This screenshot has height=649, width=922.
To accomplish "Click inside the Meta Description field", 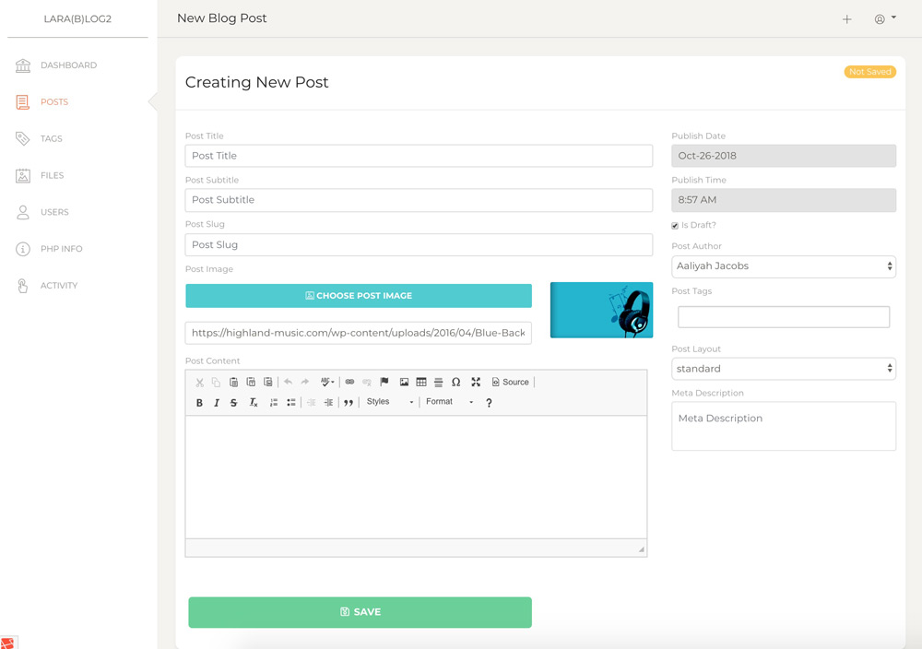I will 783,426.
